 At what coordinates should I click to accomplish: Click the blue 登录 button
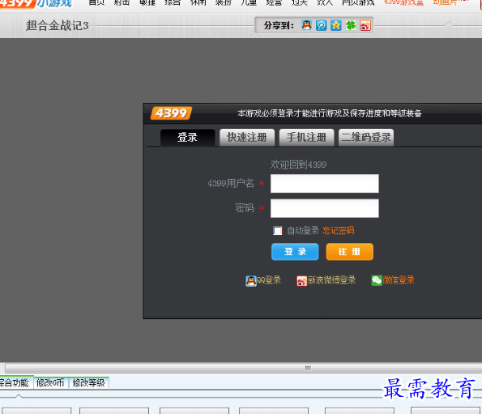click(295, 252)
